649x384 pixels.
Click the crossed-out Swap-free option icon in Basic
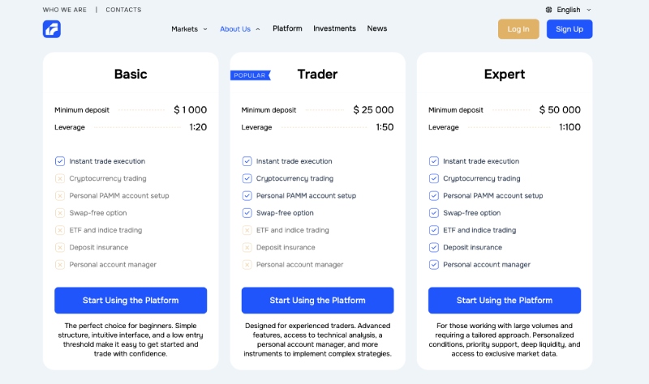60,213
